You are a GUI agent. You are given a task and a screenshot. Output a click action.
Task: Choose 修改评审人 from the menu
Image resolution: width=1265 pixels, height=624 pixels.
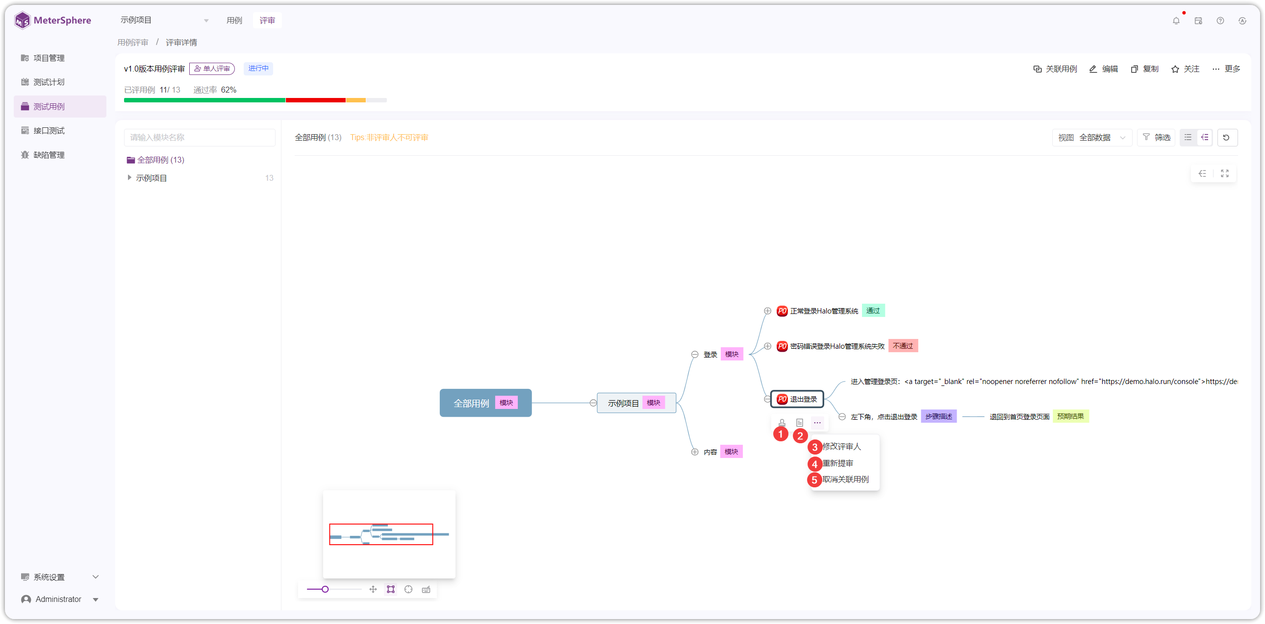[x=842, y=446]
